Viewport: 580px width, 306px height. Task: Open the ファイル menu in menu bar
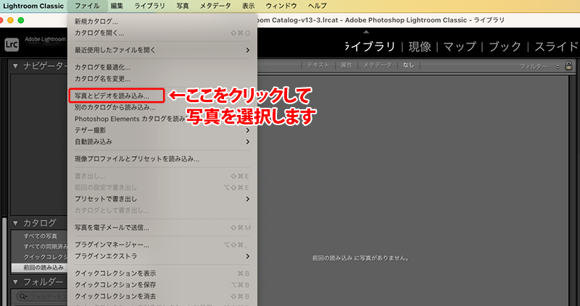(x=87, y=6)
